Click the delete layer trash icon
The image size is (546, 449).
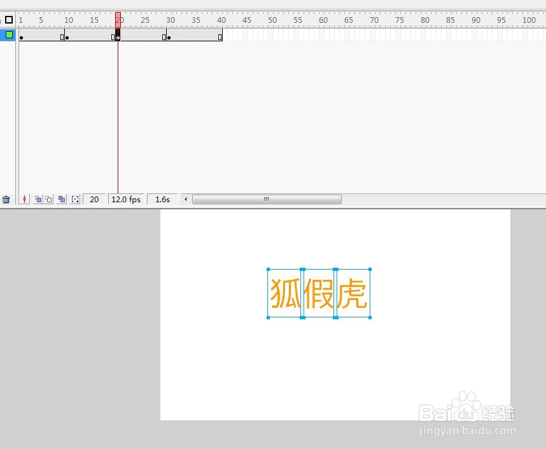pos(6,199)
